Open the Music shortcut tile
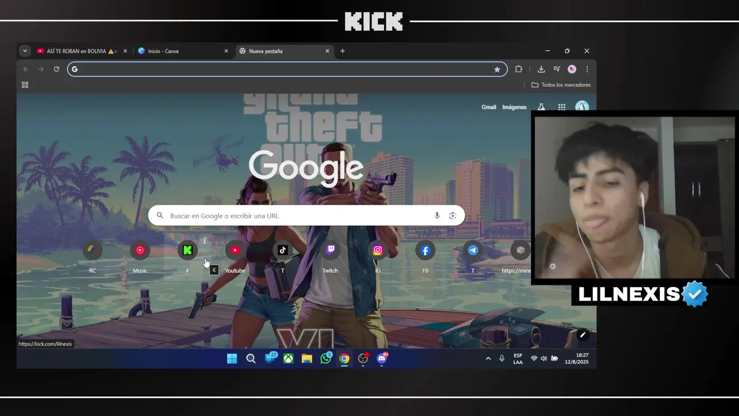Viewport: 739px width, 416px height. click(140, 250)
